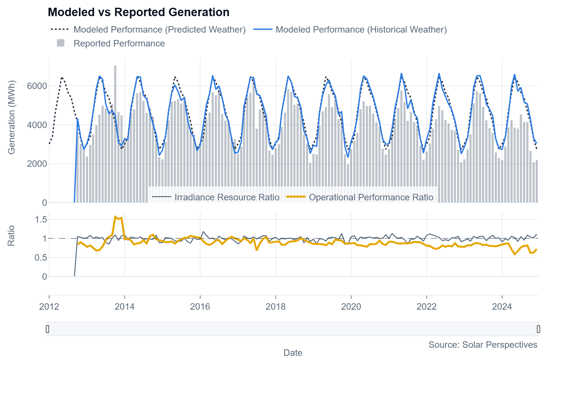
Task: Hide the Reported Performance series via its legend entry
Action: [119, 43]
